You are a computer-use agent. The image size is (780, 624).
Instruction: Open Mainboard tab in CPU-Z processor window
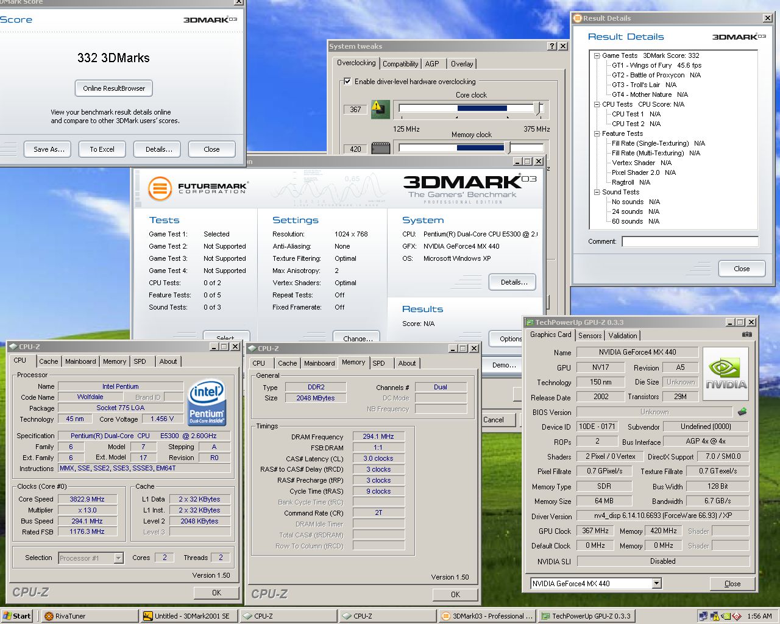(80, 361)
